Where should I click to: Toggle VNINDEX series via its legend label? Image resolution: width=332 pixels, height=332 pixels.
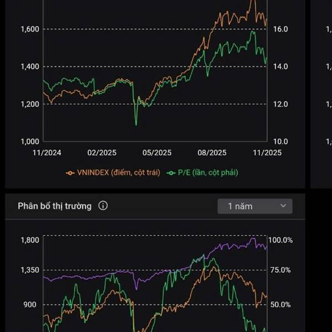point(118,173)
